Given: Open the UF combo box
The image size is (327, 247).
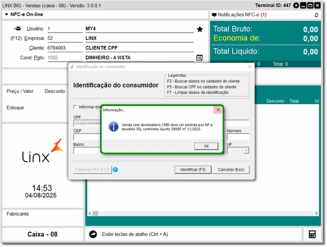Looking at the screenshot, I should 238,151.
